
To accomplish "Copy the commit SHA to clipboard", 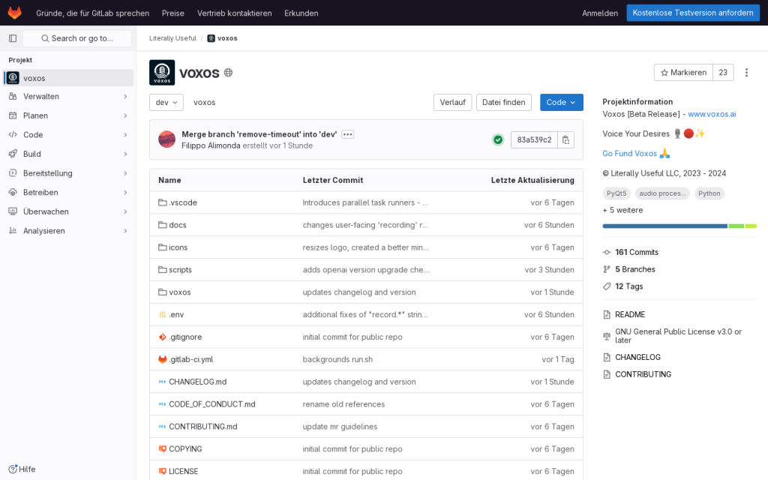I will 566,139.
